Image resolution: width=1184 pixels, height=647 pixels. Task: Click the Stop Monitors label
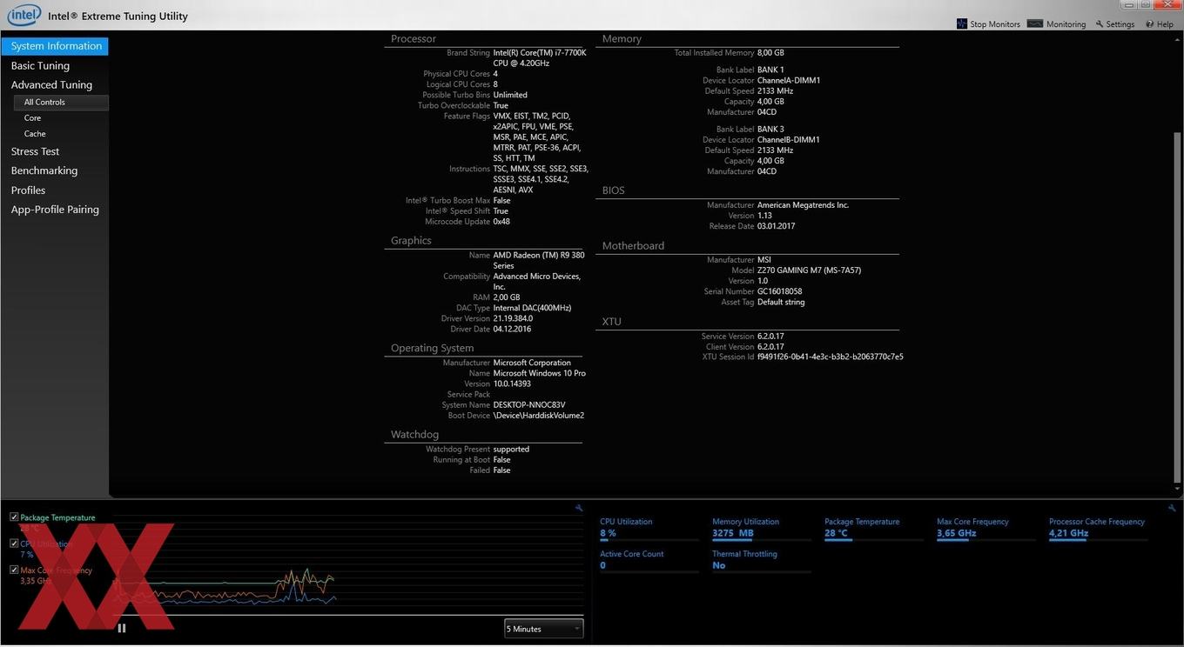tap(995, 24)
